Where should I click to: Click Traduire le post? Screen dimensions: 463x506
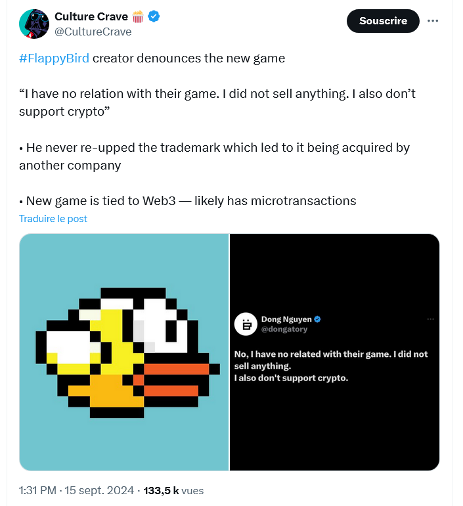pyautogui.click(x=53, y=219)
